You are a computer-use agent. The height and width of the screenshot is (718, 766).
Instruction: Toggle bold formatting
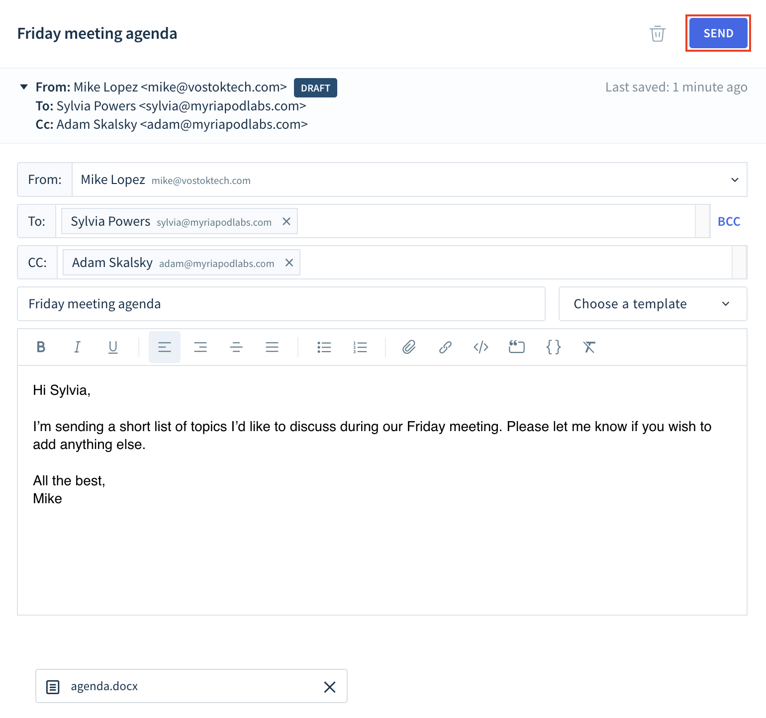pyautogui.click(x=41, y=347)
